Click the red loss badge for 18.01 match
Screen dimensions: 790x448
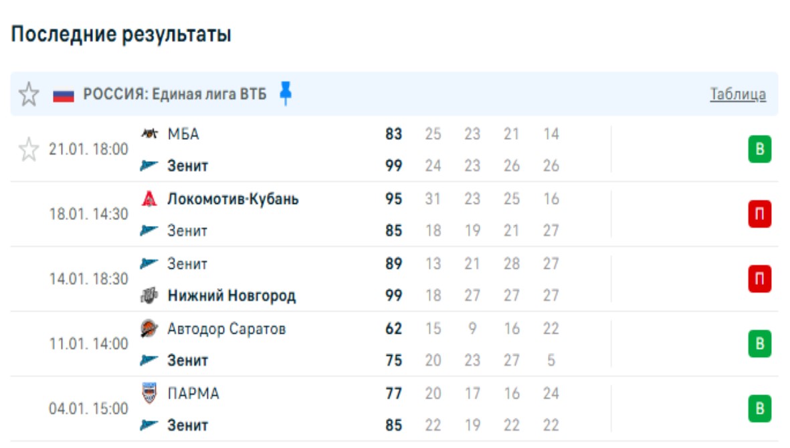pyautogui.click(x=759, y=215)
